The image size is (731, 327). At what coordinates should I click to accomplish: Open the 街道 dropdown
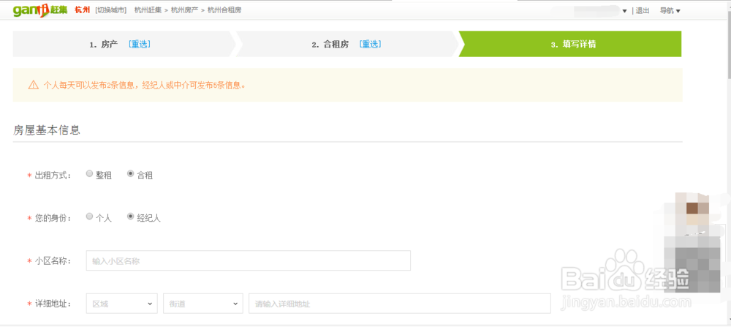pos(202,304)
